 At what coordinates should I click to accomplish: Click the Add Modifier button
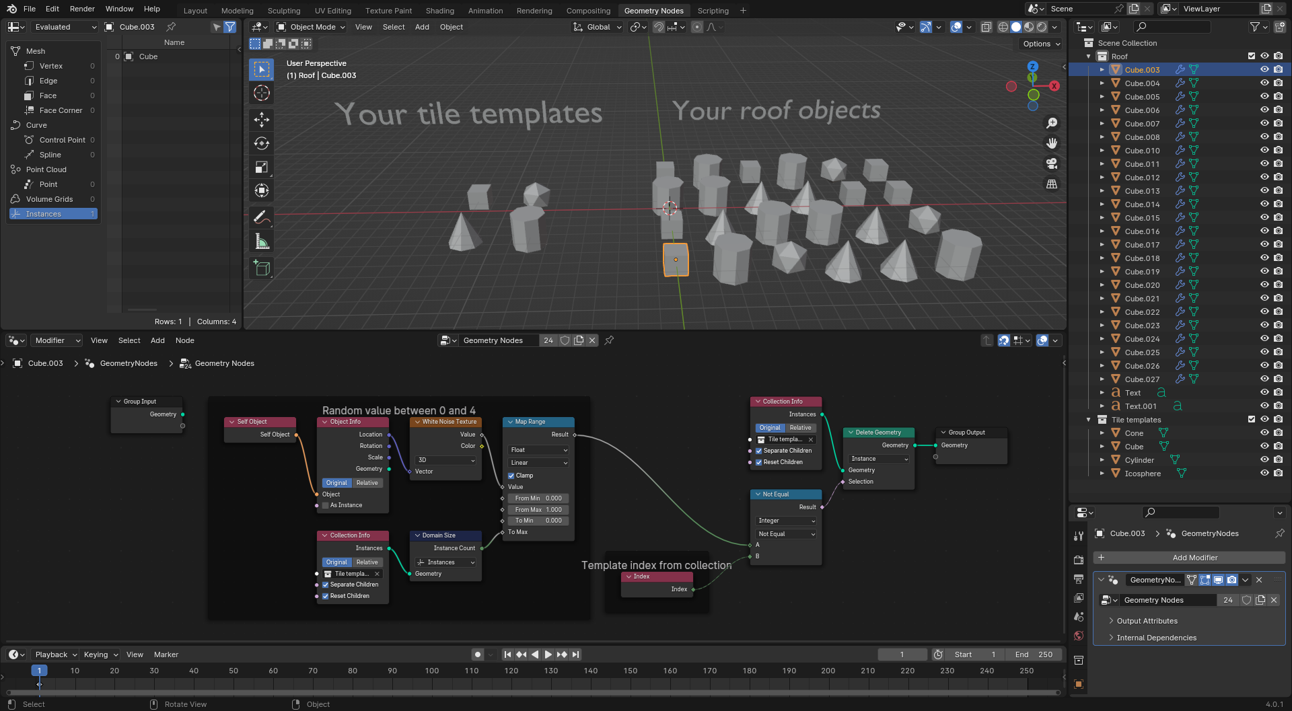point(1189,558)
